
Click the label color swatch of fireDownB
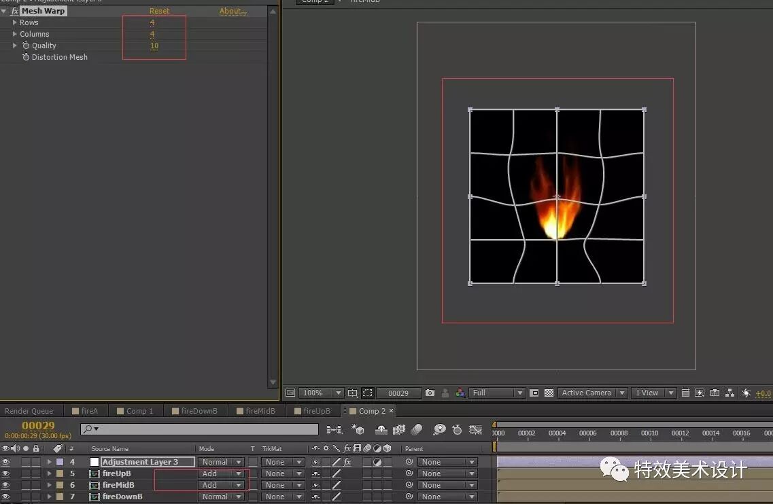[60, 497]
